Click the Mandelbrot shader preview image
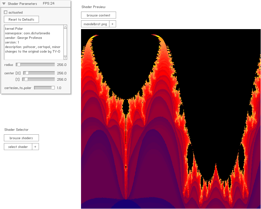This screenshot has height=209, width=261. click(170, 119)
